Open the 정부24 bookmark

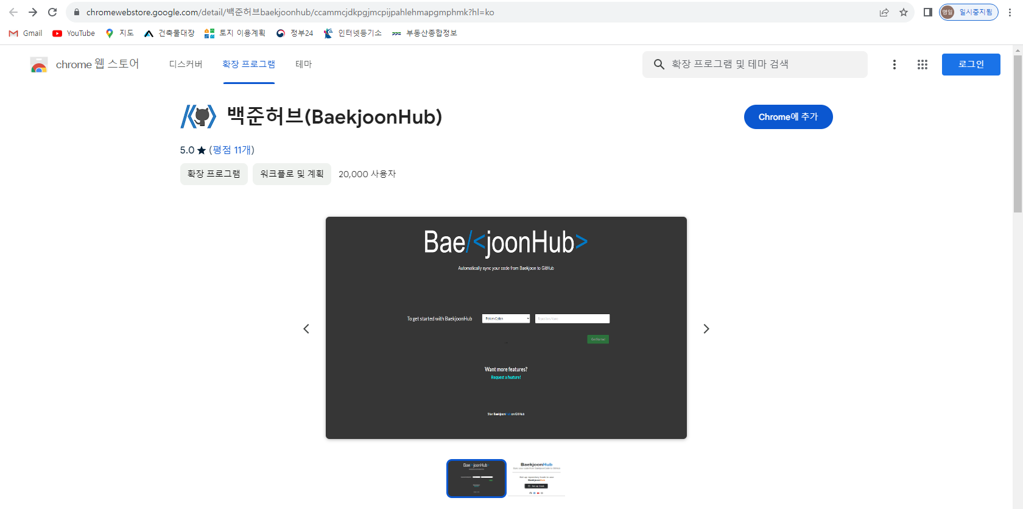tap(295, 33)
